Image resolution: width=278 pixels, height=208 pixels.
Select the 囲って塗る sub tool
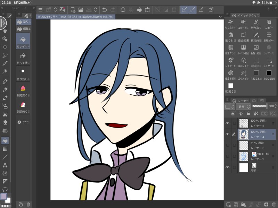tap(23, 58)
